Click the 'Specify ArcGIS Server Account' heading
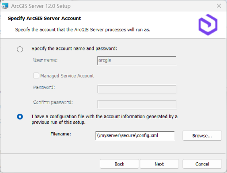The width and height of the screenshot is (227, 173). 44,18
